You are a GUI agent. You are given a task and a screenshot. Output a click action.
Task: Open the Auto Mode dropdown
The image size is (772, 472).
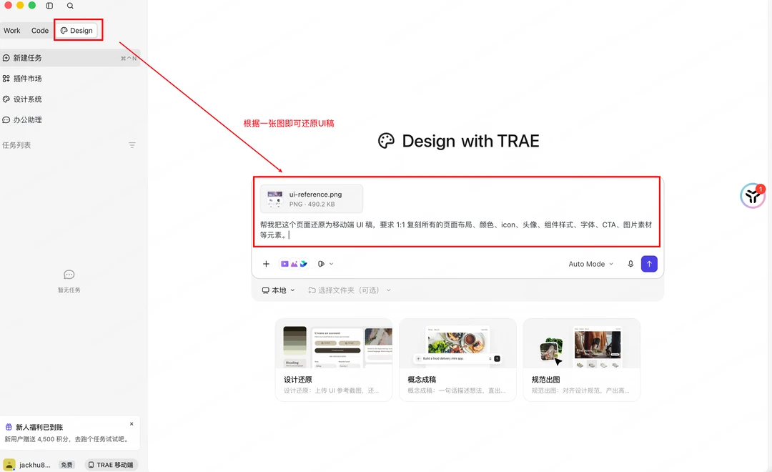pos(591,264)
